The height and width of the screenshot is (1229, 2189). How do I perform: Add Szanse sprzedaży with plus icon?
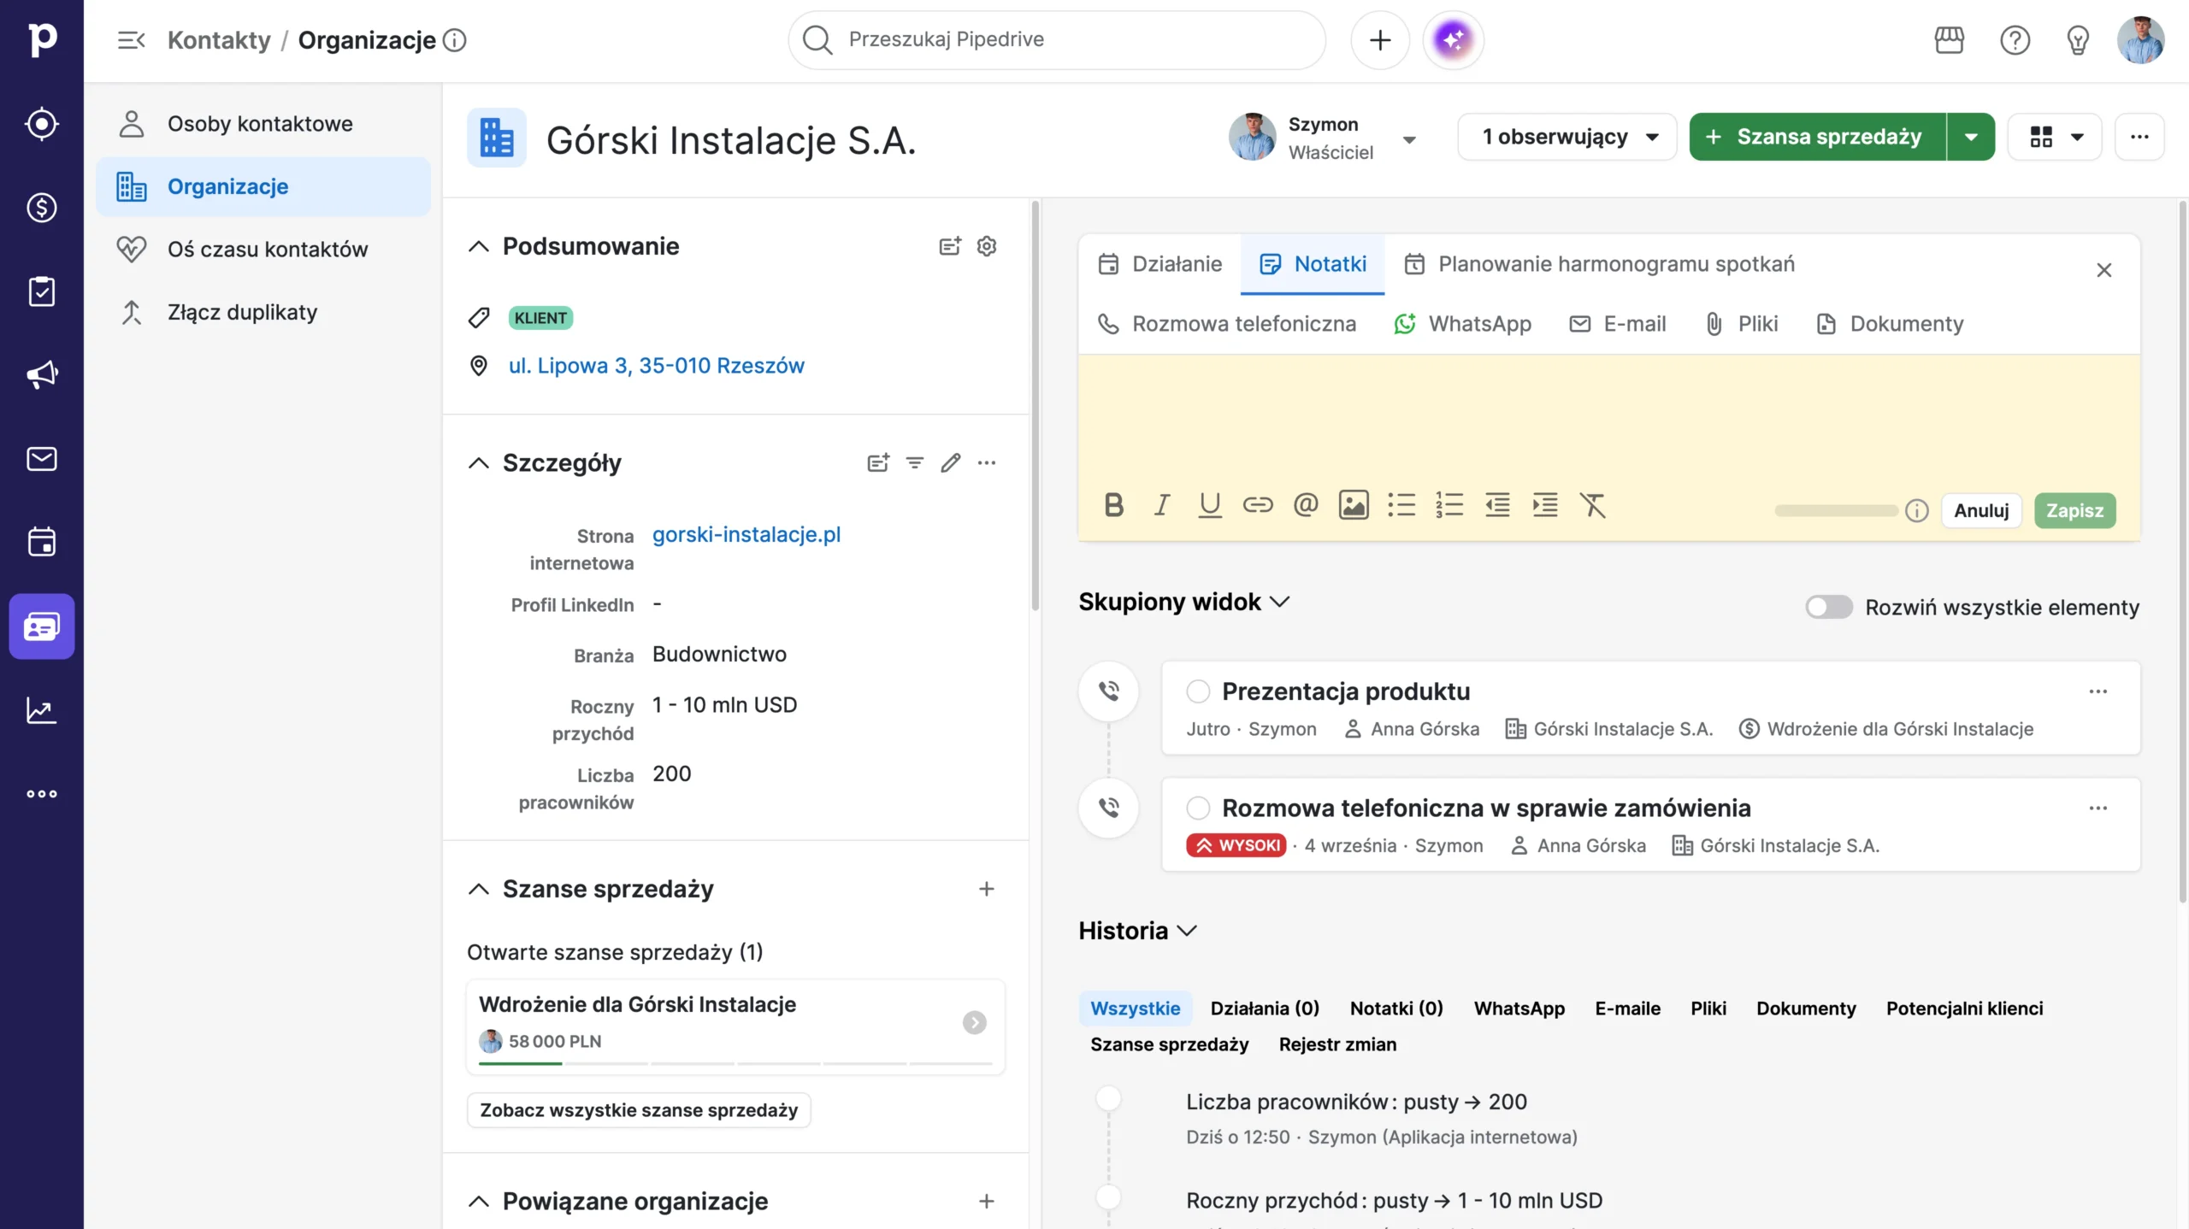pyautogui.click(x=986, y=889)
